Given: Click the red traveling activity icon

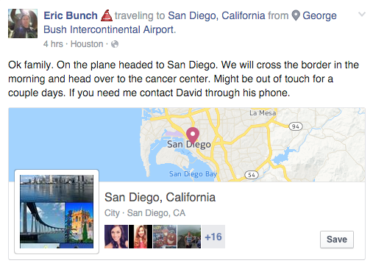Looking at the screenshot, I should pyautogui.click(x=107, y=15).
